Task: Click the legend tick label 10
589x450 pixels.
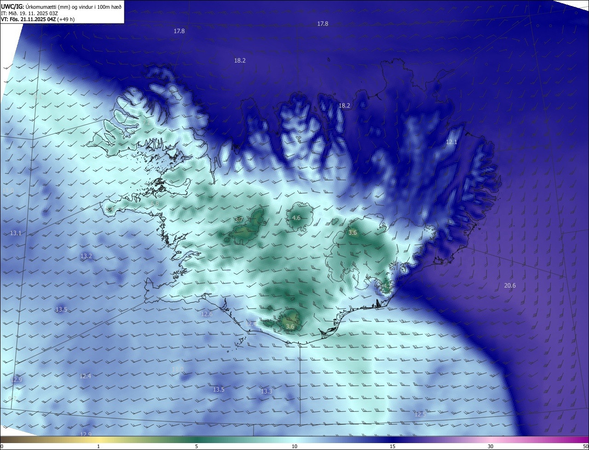Action: [294, 446]
